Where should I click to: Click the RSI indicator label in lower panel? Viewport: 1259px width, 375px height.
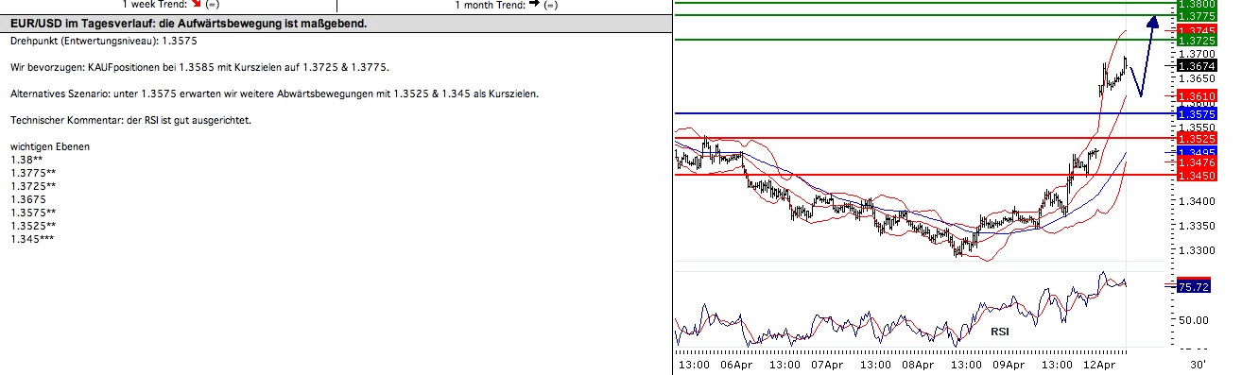point(1000,332)
